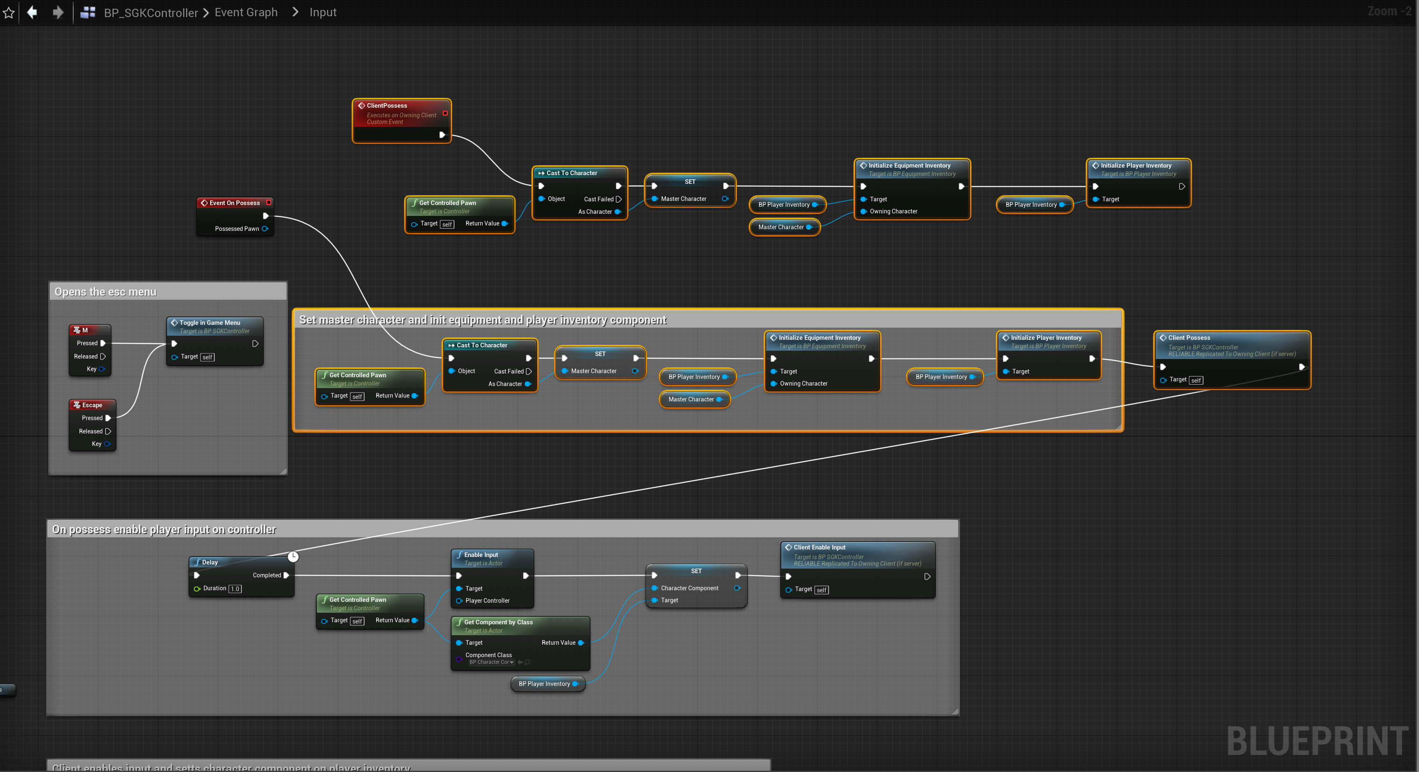Select the Input breadcrumb item
This screenshot has width=1419, height=772.
(323, 12)
